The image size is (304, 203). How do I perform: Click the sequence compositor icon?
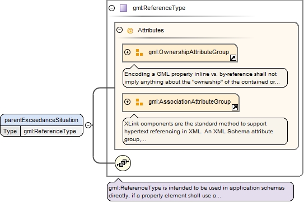[x=123, y=163]
